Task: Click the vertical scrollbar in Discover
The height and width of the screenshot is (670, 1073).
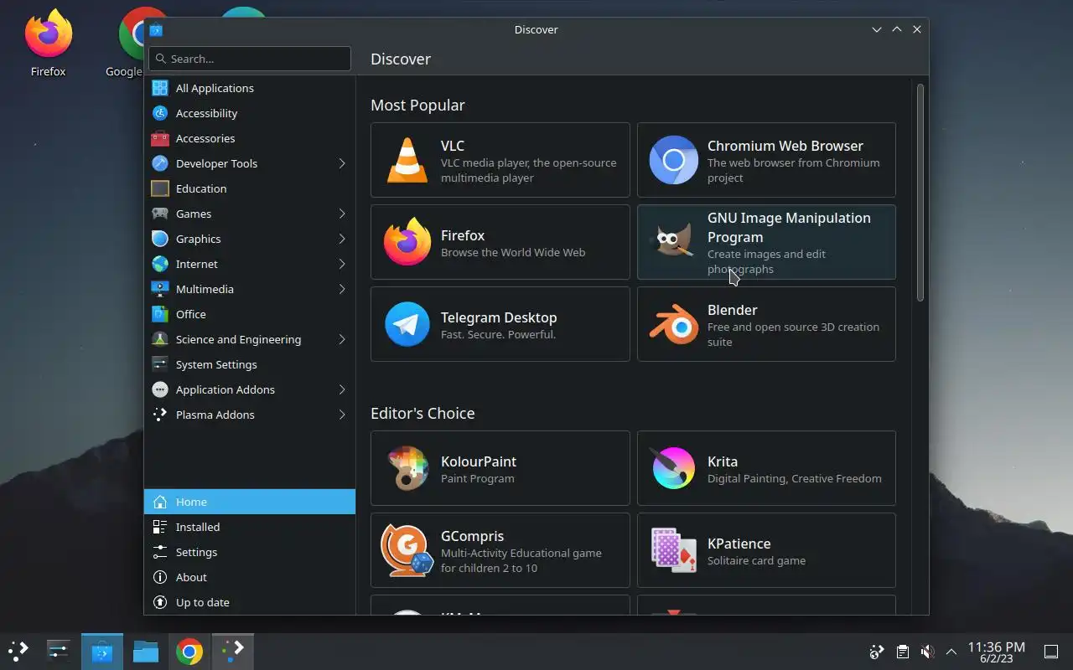Action: [920, 193]
